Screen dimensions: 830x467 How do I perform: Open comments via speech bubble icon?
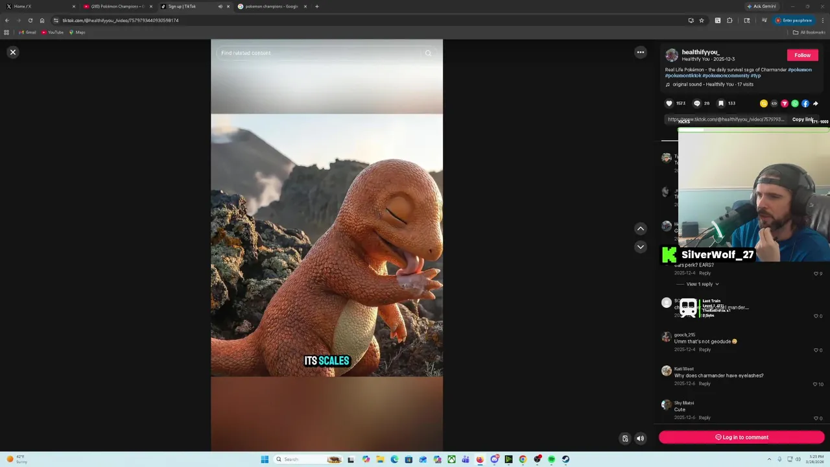tap(697, 103)
